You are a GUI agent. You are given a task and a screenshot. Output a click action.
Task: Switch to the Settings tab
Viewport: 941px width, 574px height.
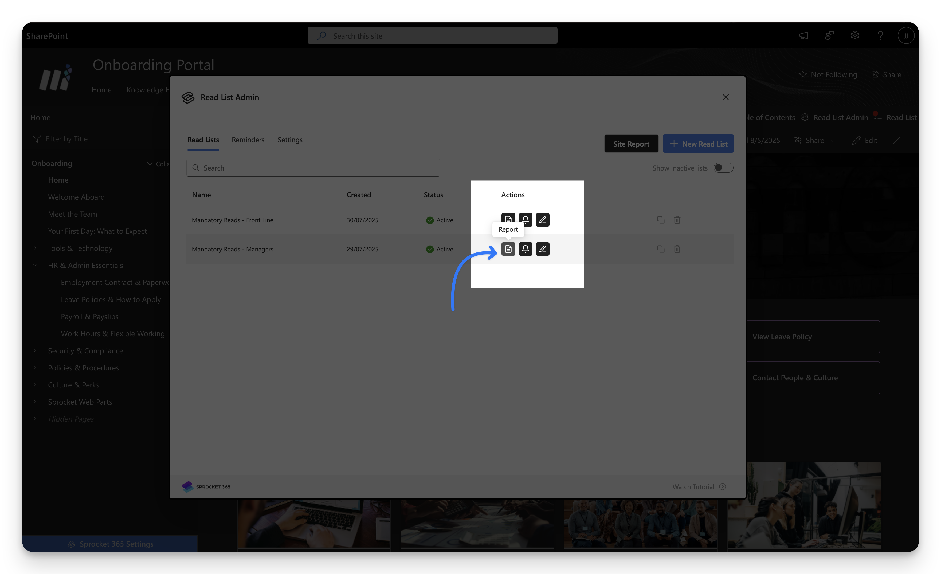coord(290,140)
